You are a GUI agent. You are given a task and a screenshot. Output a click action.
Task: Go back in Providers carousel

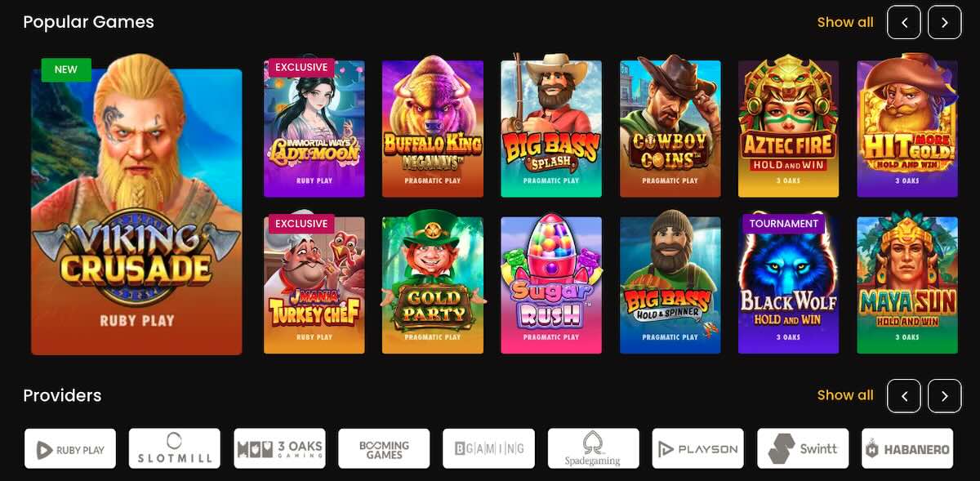(x=904, y=396)
